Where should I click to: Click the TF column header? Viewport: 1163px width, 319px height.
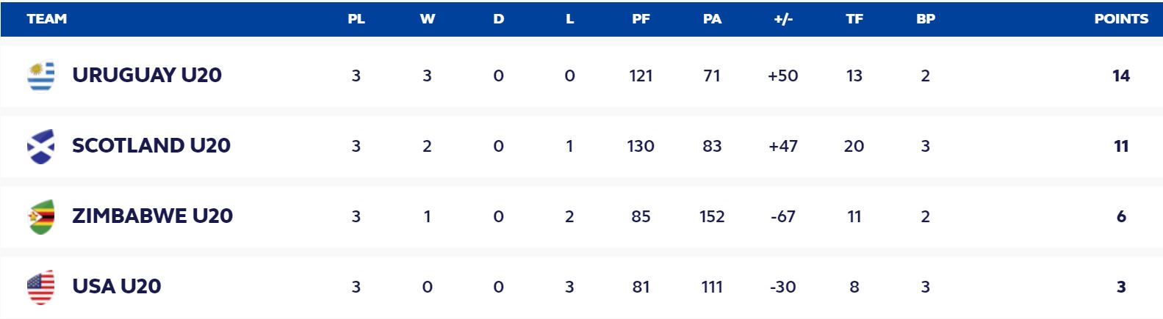pyautogui.click(x=854, y=19)
